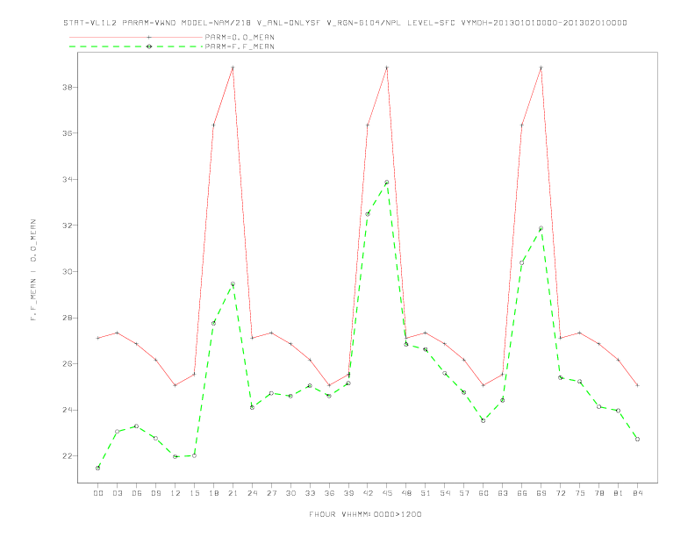Click the x-axis tick label 78
This screenshot has width=695, height=537.
click(x=598, y=493)
